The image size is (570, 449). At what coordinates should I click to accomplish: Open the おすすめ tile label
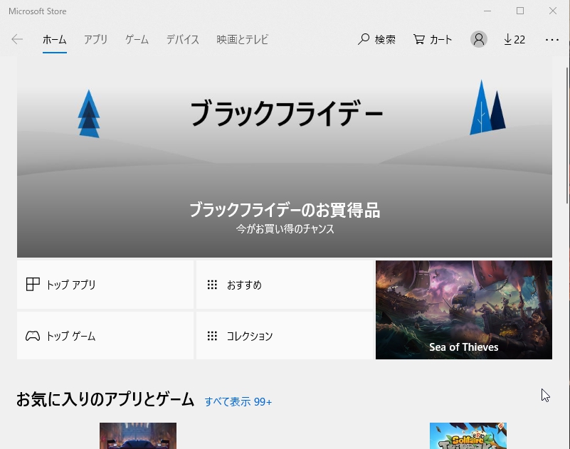click(x=244, y=285)
